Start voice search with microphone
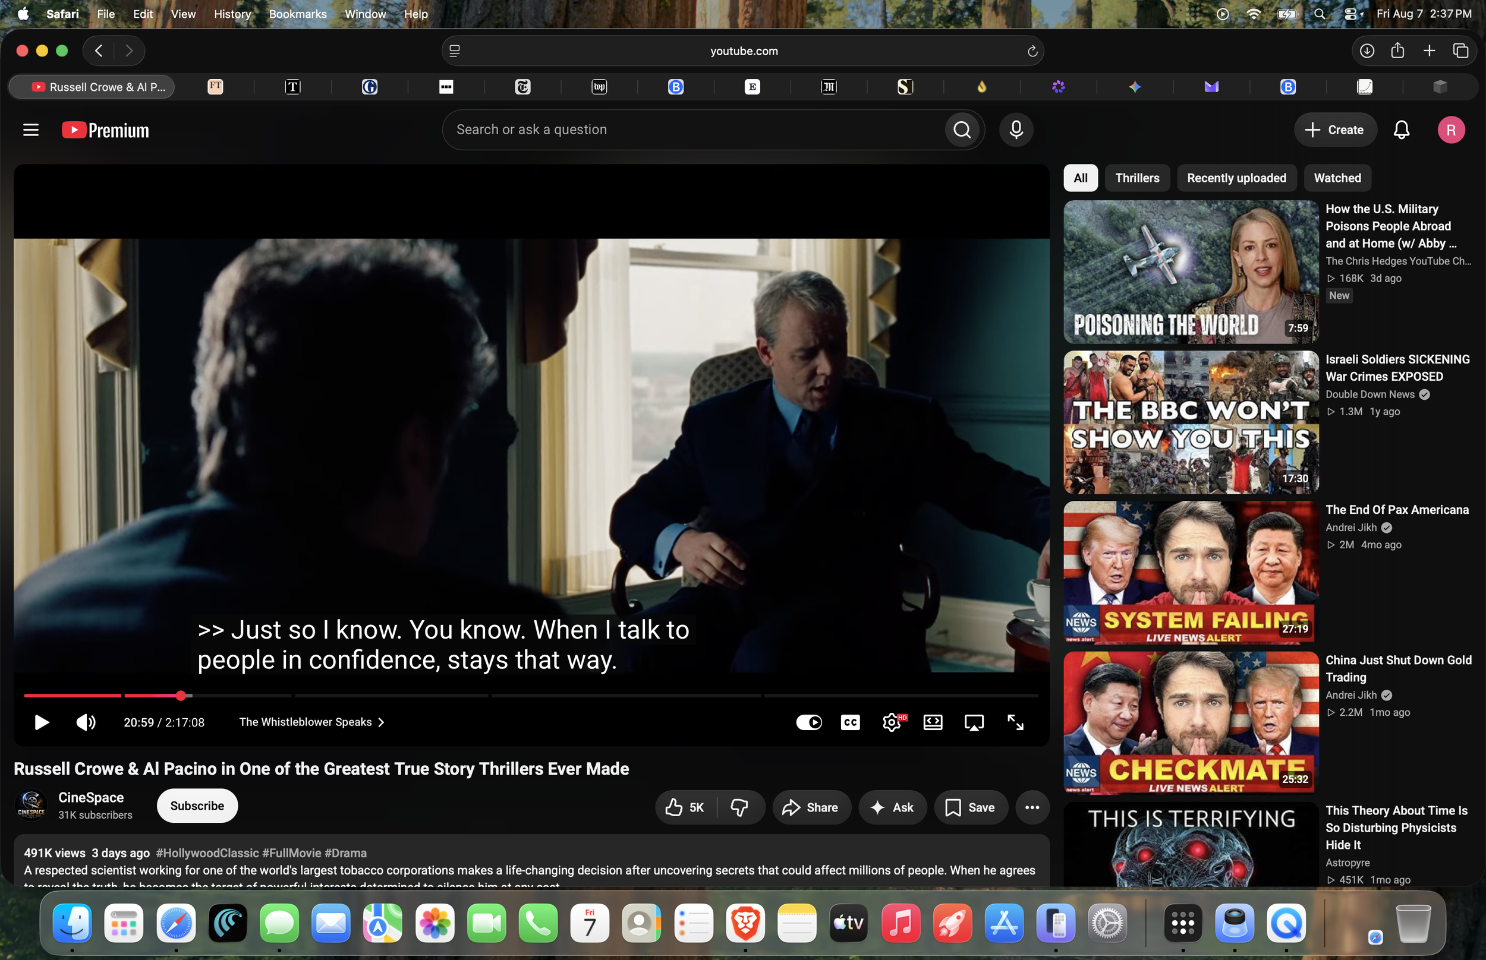The width and height of the screenshot is (1486, 960). tap(1016, 130)
